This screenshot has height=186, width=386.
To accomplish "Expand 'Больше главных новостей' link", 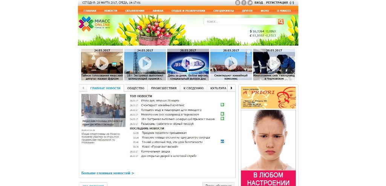I will [x=107, y=173].
